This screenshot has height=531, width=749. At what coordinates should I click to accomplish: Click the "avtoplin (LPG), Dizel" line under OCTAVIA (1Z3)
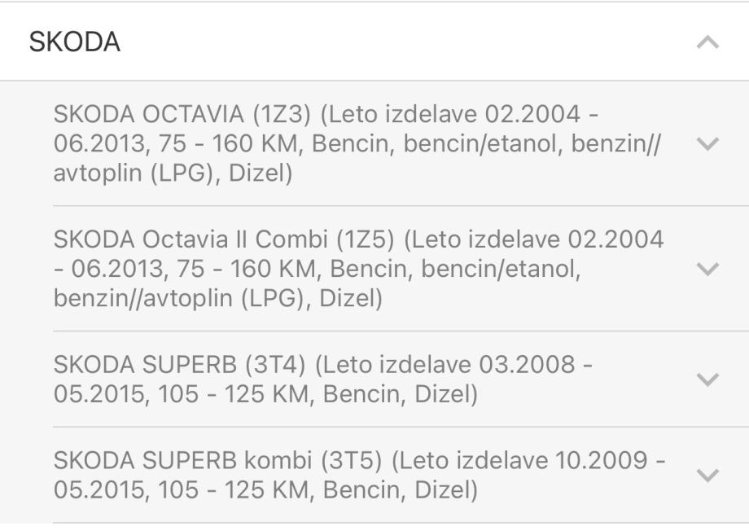coord(173,173)
